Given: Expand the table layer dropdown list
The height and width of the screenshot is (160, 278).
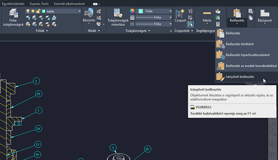Looking at the screenshot, I should click(x=80, y=11).
